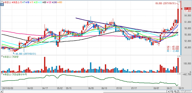192x93 pixels.
Task: Select the 33-day moving average legend
Action: tap(40, 2)
